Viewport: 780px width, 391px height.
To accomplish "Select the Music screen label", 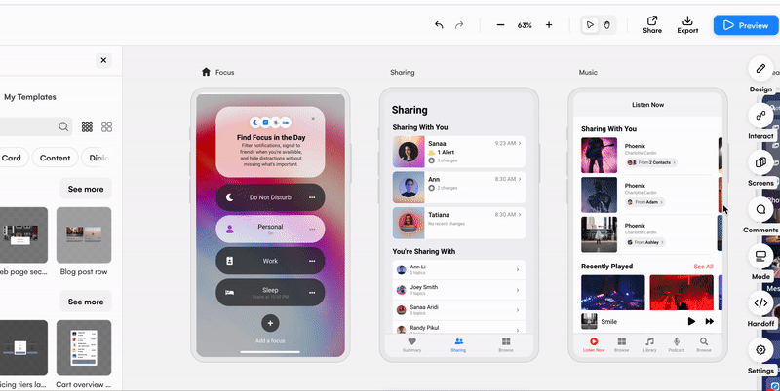I will 588,72.
